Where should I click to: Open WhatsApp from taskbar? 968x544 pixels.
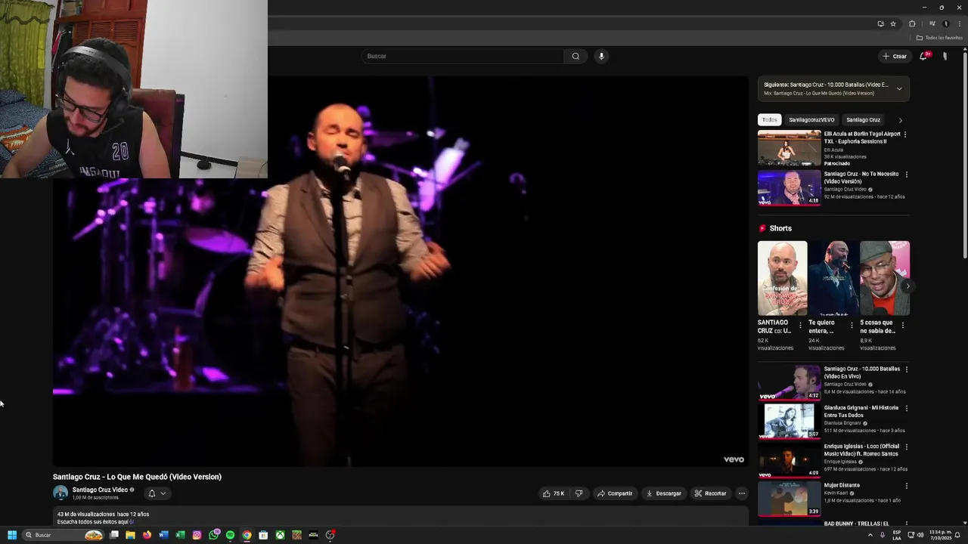tap(213, 535)
